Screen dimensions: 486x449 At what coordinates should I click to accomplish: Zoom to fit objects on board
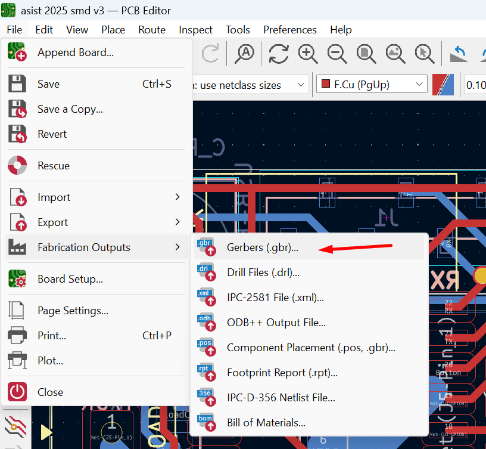pyautogui.click(x=395, y=54)
